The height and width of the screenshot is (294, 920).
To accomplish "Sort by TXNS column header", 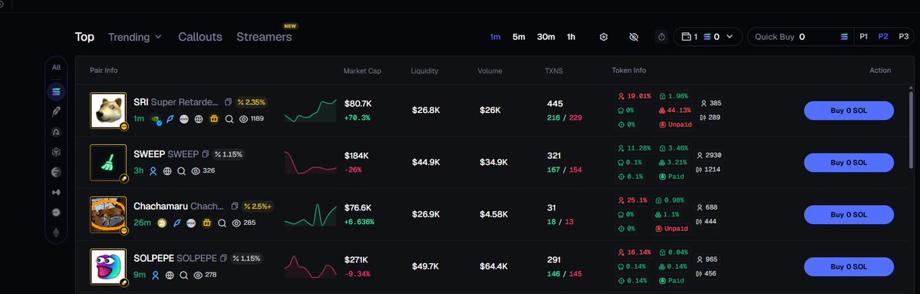I will 554,71.
